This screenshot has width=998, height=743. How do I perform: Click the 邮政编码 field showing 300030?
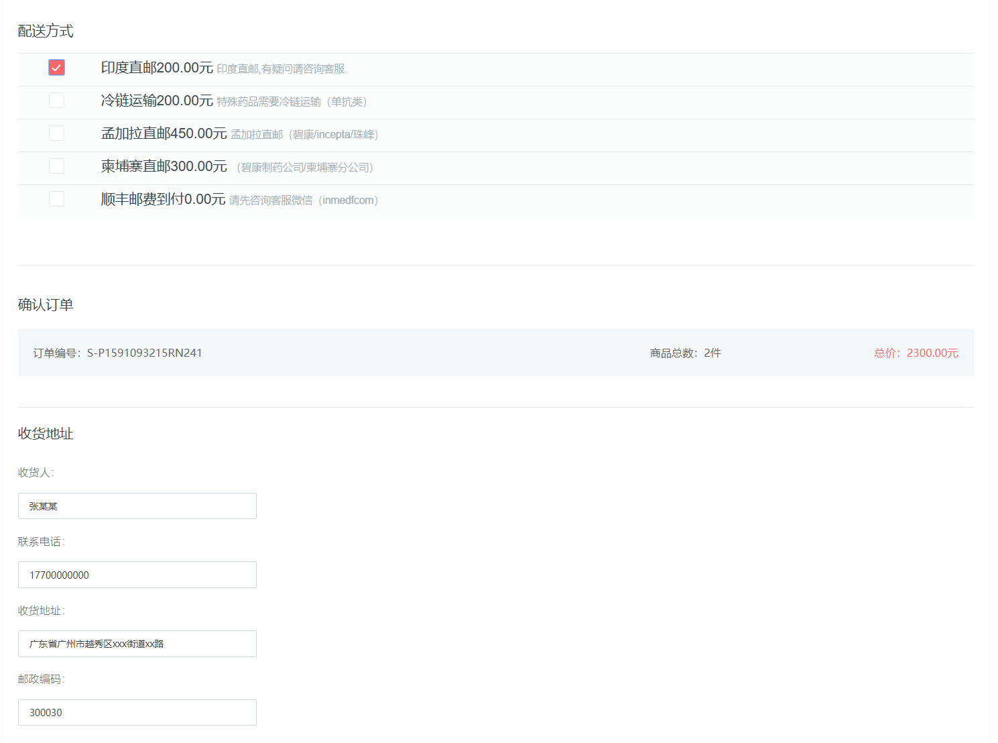coord(137,712)
